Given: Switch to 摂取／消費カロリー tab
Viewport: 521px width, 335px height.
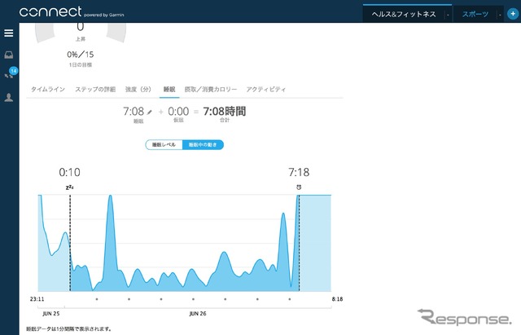Looking at the screenshot, I should [x=211, y=89].
